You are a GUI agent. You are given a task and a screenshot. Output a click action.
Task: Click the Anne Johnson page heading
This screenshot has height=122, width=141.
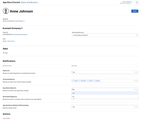21,11
